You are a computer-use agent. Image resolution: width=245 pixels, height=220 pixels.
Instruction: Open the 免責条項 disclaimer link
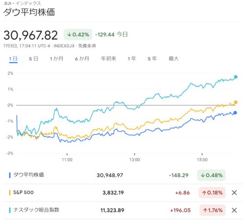pos(87,46)
